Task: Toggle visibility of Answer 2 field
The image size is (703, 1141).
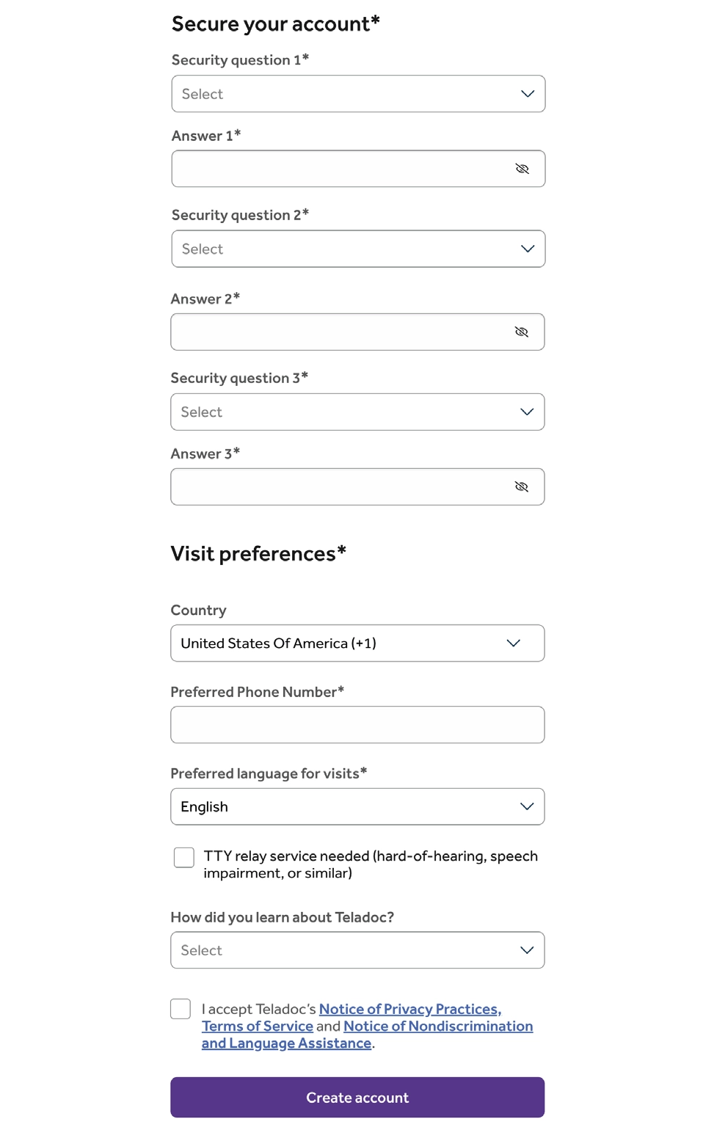Action: click(x=521, y=332)
